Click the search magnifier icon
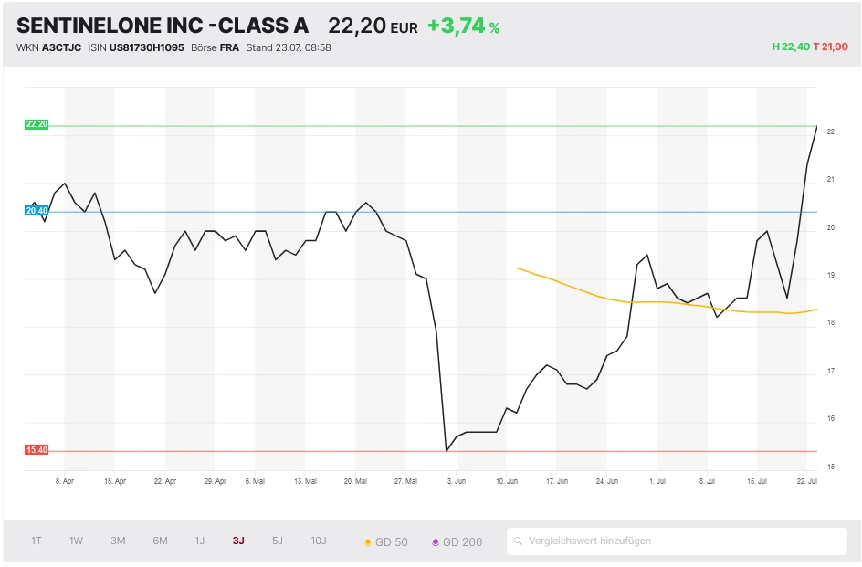Image resolution: width=862 pixels, height=567 pixels. click(x=519, y=541)
